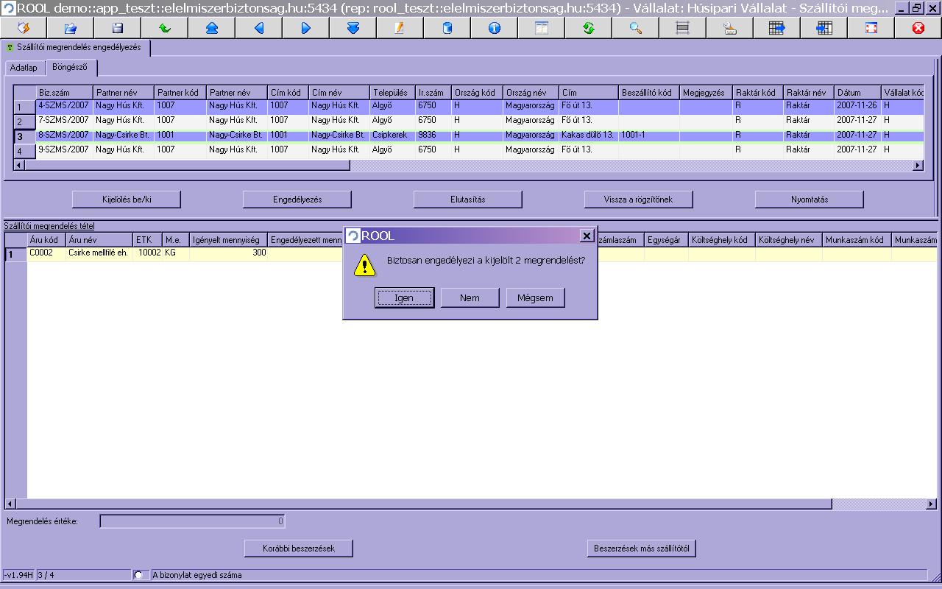Click the open folder toolbar icon

click(x=70, y=28)
